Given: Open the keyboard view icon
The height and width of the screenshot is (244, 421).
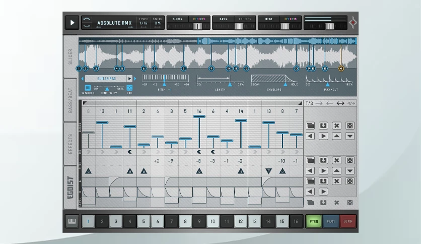Looking at the screenshot, I should [x=72, y=221].
